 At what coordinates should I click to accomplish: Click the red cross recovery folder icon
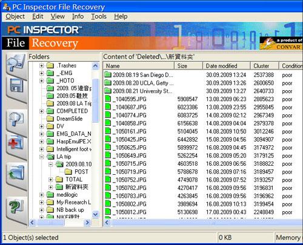[x=16, y=143]
